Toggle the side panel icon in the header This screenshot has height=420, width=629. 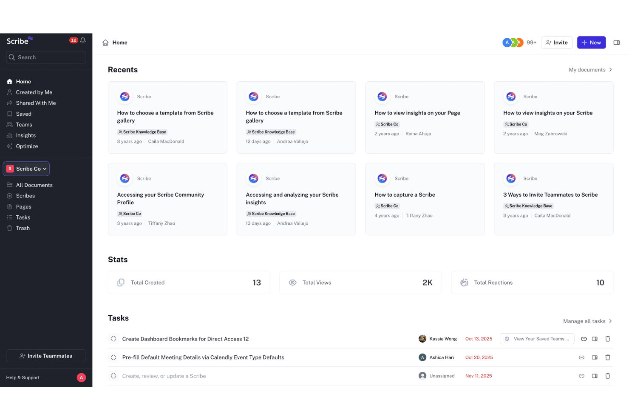point(617,43)
